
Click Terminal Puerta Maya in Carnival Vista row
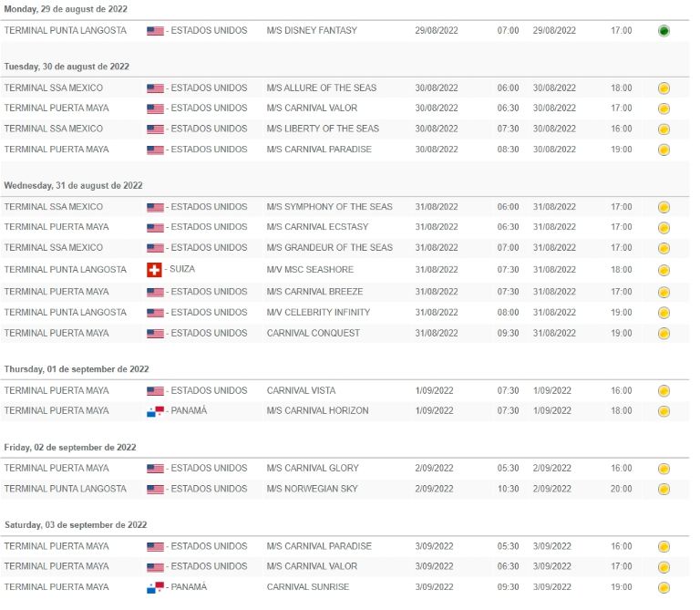tap(57, 391)
